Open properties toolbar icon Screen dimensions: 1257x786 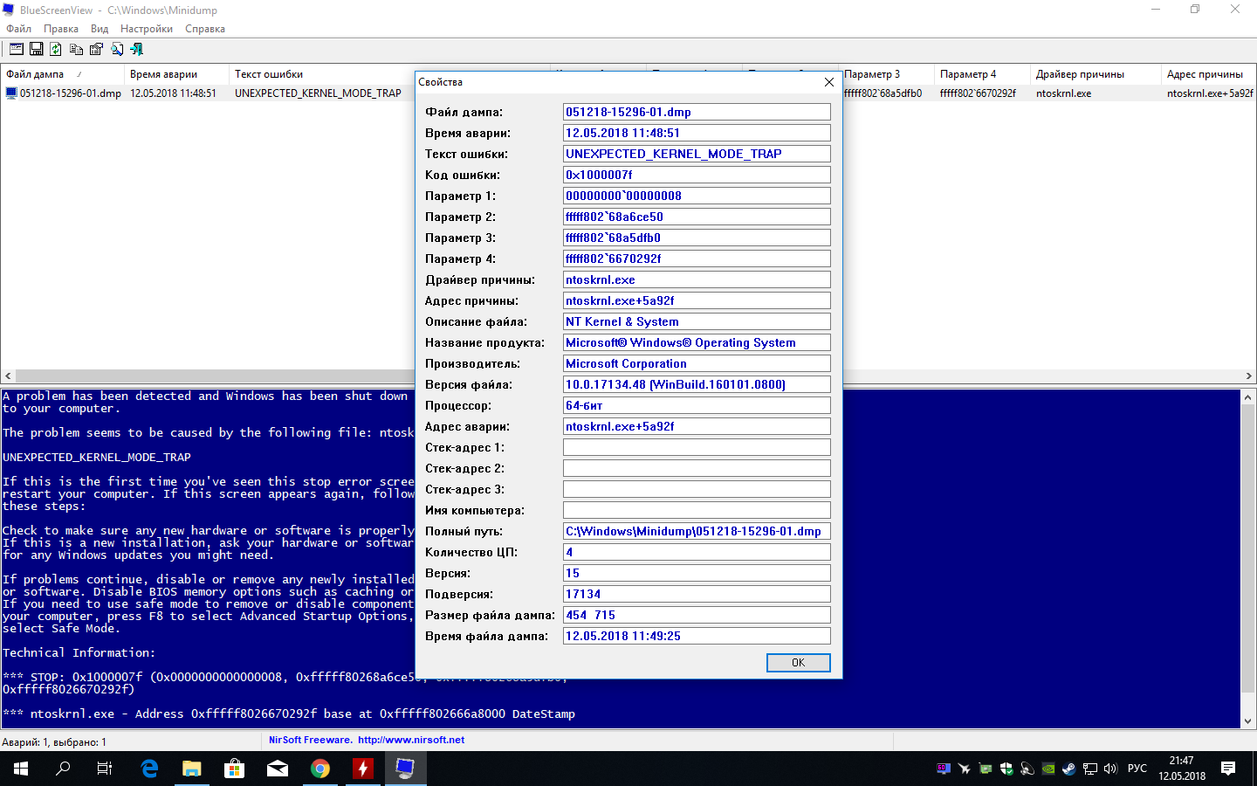point(96,49)
